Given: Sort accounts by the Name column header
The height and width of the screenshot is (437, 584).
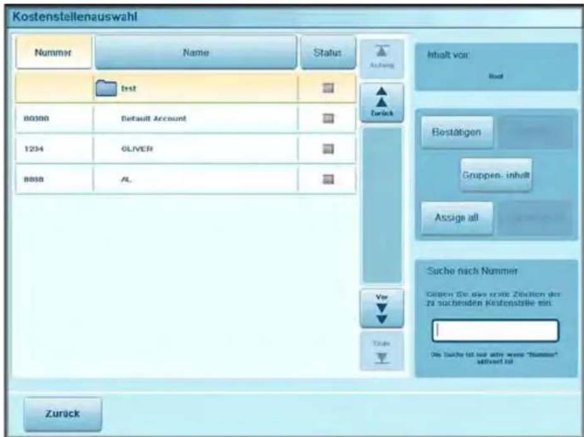Looking at the screenshot, I should (196, 52).
